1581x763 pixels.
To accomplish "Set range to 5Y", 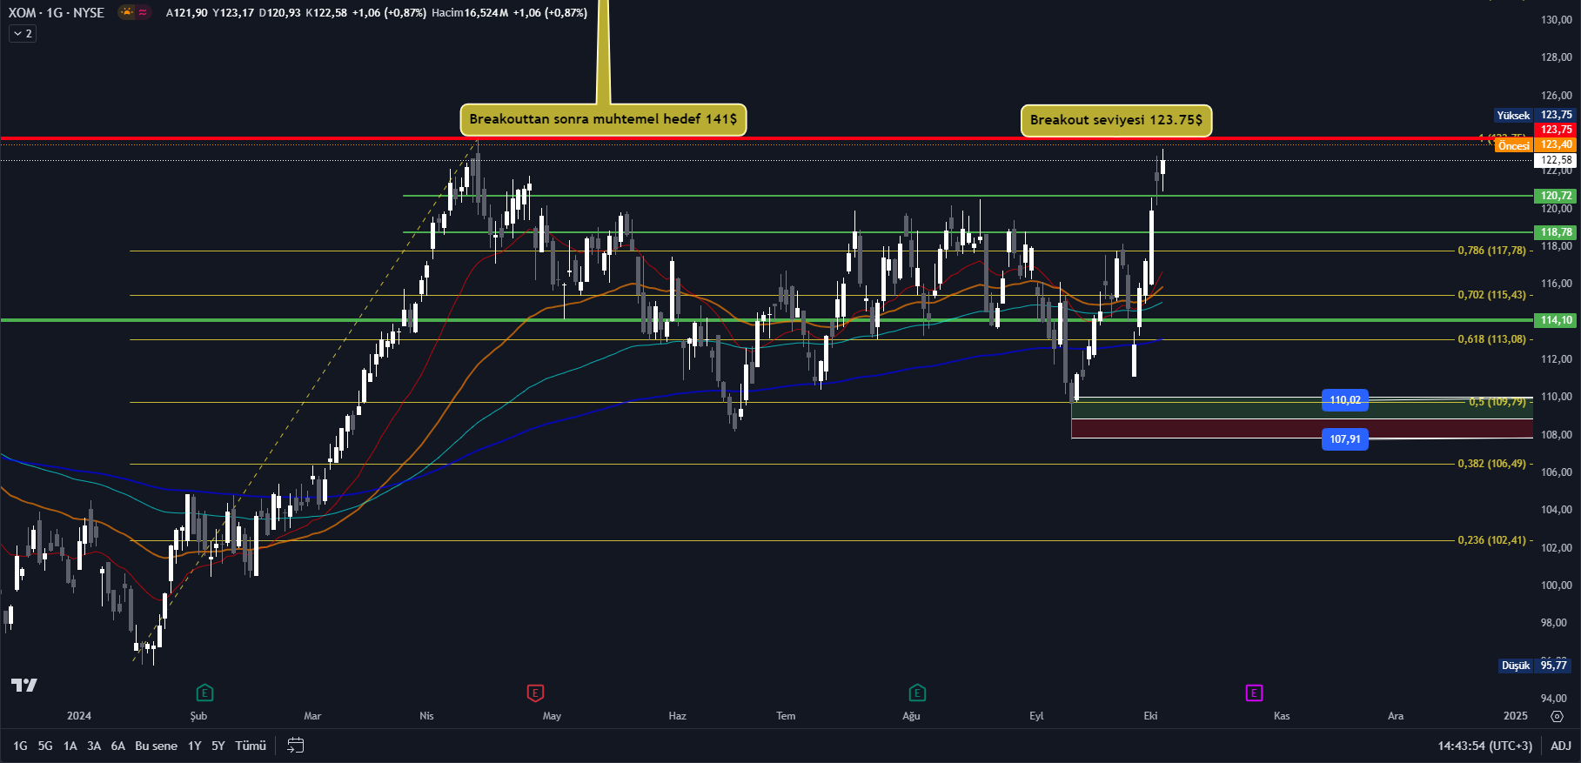I will click(218, 746).
